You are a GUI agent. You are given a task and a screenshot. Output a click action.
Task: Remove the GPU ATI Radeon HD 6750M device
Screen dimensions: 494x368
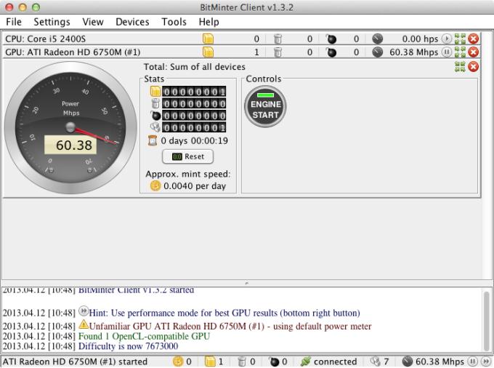pos(473,52)
